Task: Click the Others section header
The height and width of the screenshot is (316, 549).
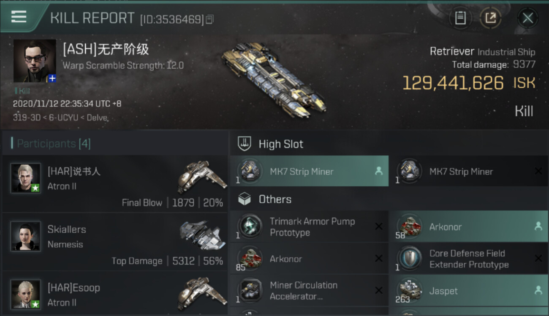Action: (275, 199)
